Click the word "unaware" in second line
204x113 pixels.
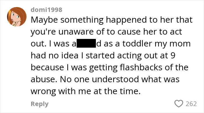coord(76,32)
